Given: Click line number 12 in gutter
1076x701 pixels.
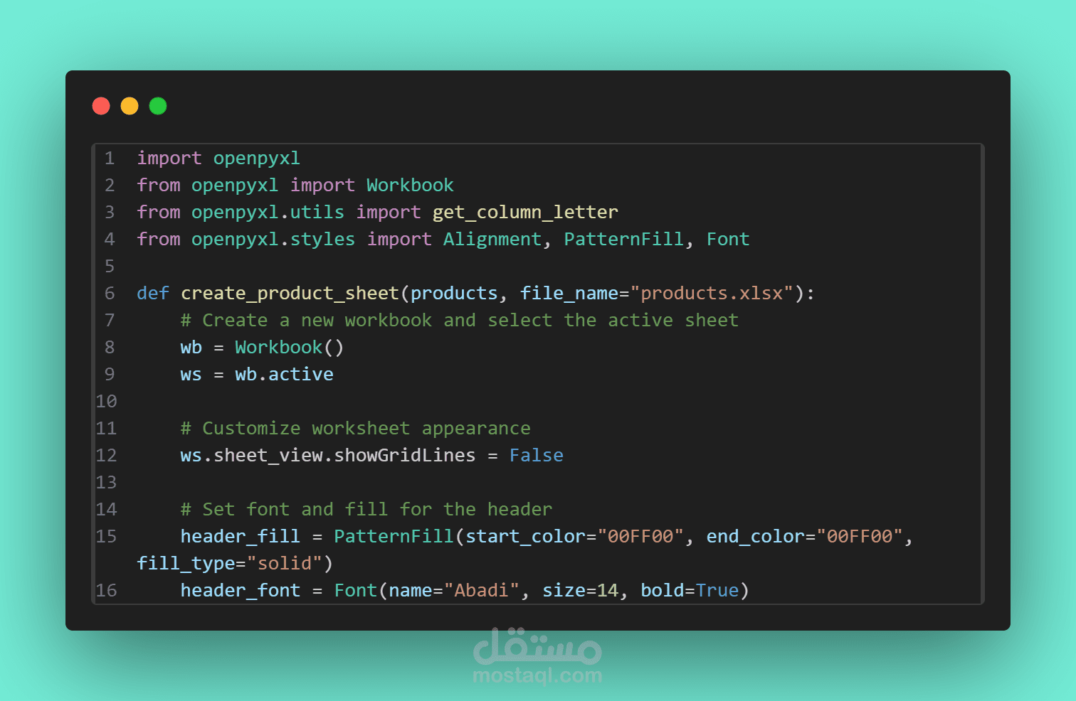Looking at the screenshot, I should coord(106,455).
